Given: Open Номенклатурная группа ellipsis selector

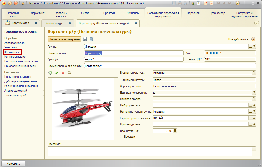Looking at the screenshot, I should pyautogui.click(x=250, y=112).
